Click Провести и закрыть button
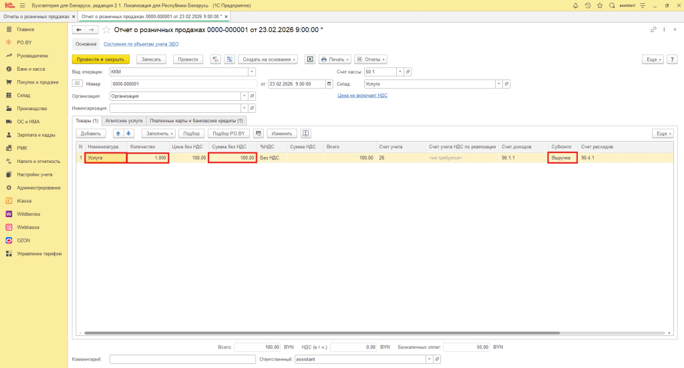 [100, 59]
